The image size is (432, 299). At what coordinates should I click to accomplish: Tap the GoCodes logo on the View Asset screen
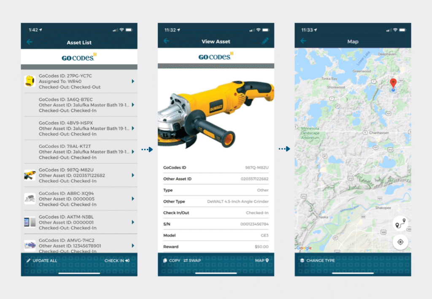(216, 56)
